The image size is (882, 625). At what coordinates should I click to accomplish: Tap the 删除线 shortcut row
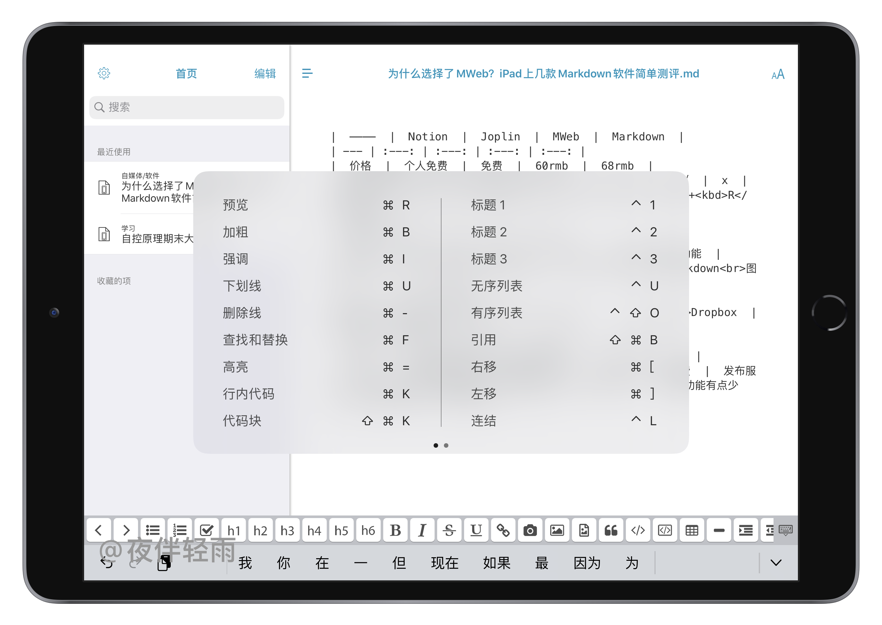point(317,313)
